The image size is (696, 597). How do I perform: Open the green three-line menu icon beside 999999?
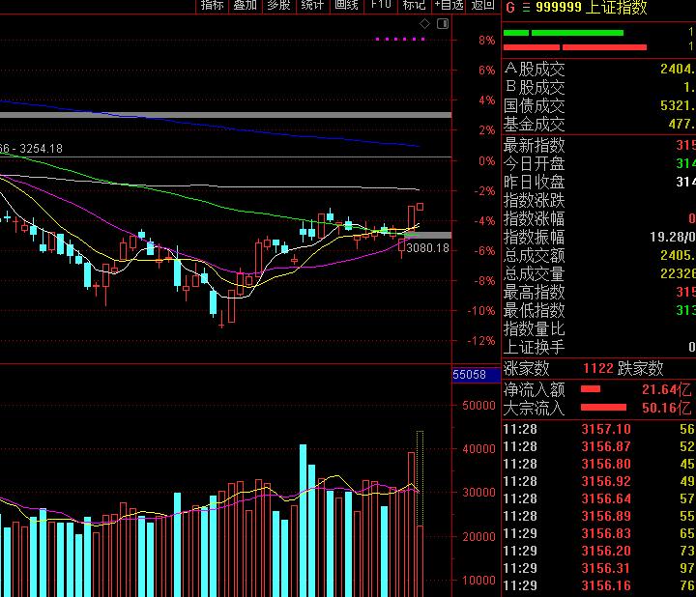pos(526,8)
